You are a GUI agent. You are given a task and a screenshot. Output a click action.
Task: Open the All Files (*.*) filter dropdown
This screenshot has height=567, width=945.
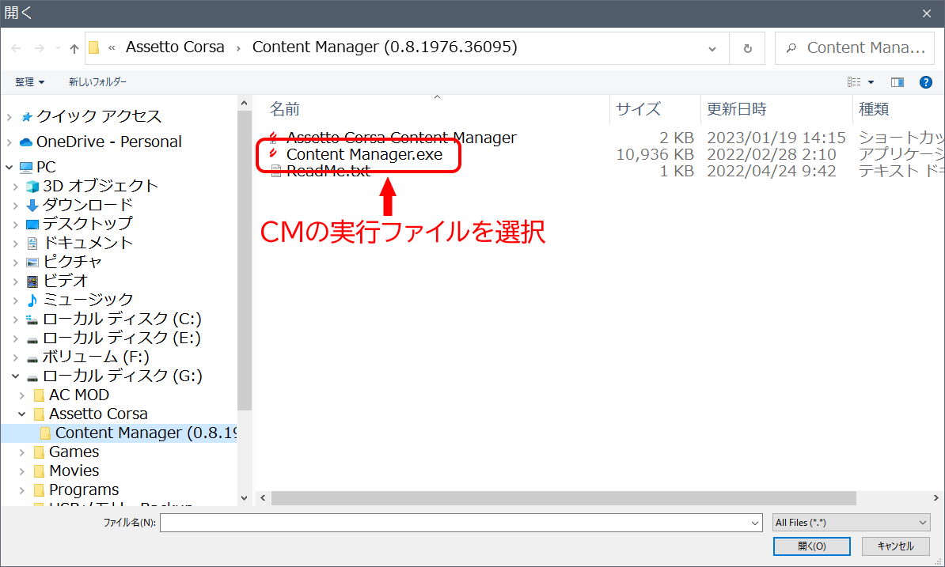(851, 523)
